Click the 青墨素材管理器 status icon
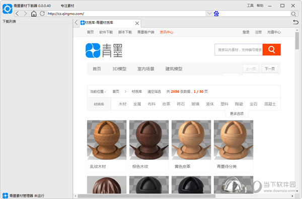This screenshot has width=302, height=199. tap(5, 195)
